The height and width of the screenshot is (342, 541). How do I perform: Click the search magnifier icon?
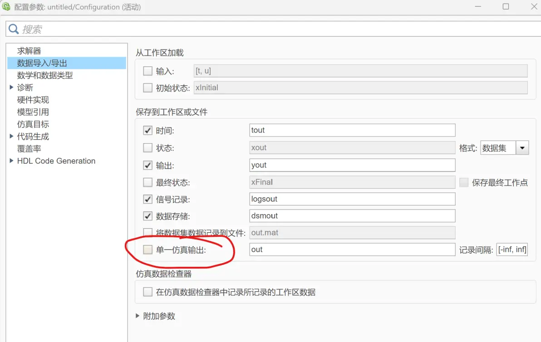14,29
